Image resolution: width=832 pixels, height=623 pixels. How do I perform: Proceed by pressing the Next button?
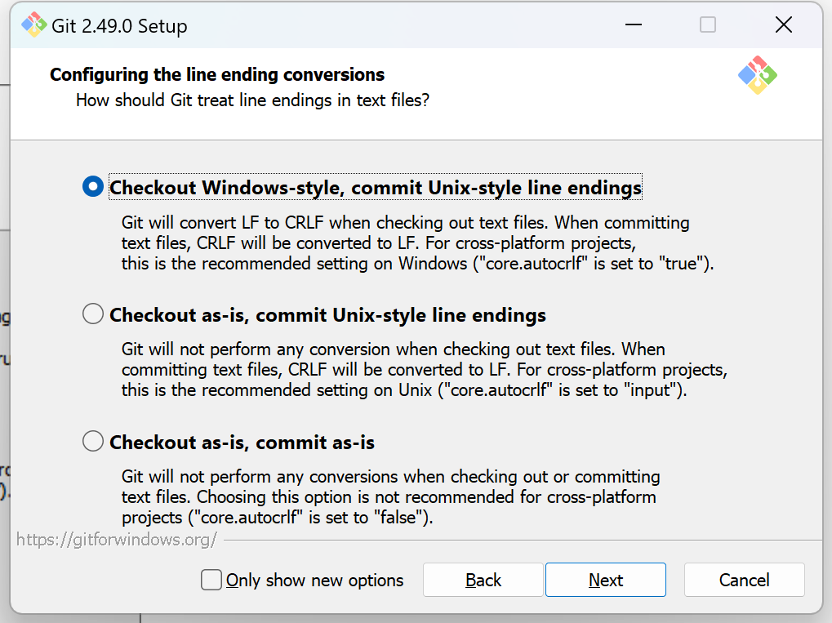point(605,580)
